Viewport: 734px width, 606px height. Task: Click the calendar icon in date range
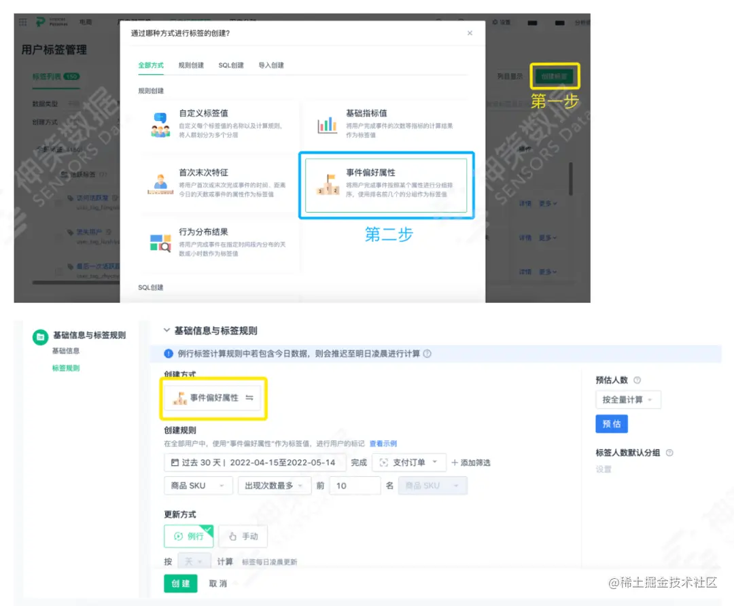(175, 463)
